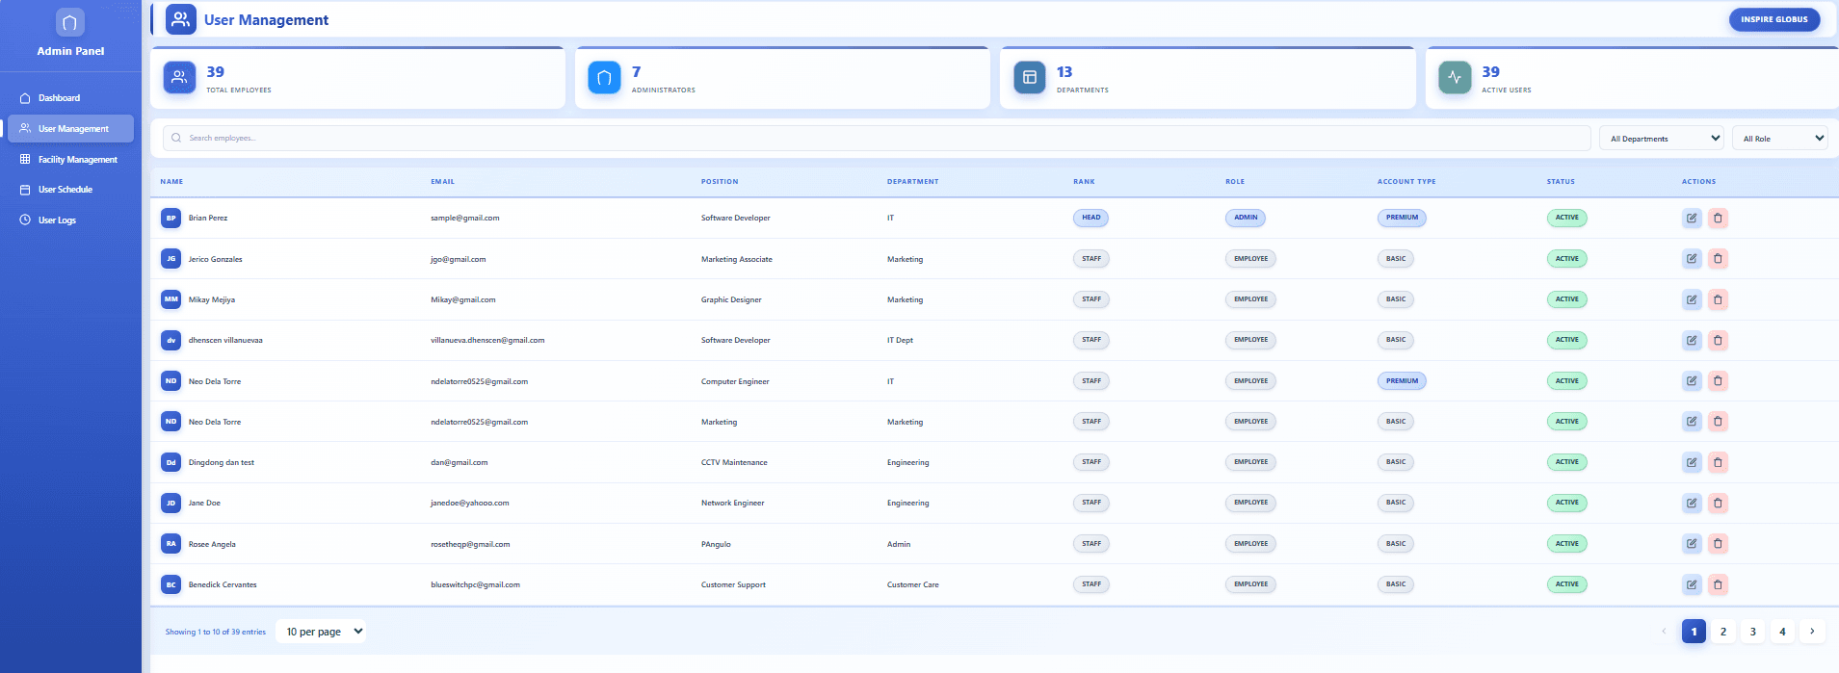This screenshot has height=673, width=1839.
Task: Go to next page with arrow
Action: point(1812,632)
